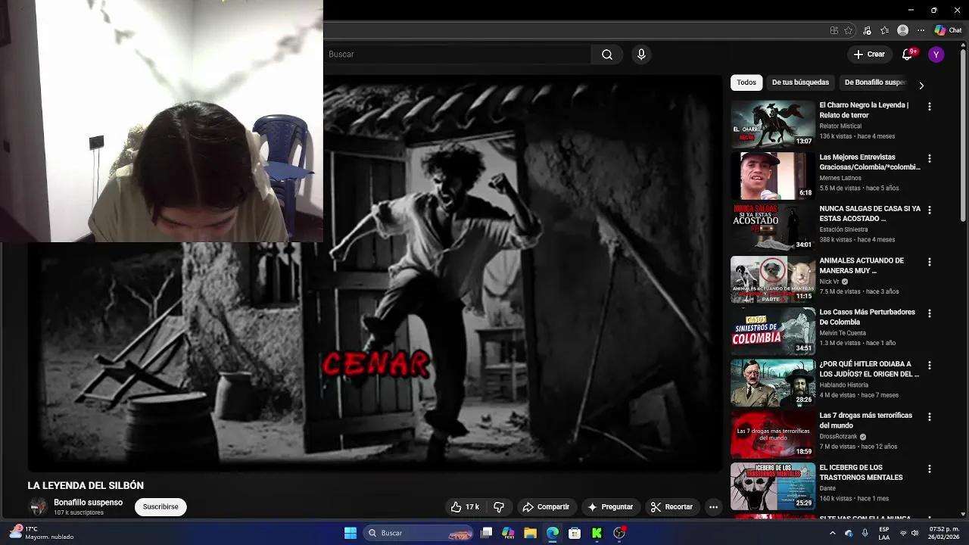Open browser apps/extensions icon in address bar
The width and height of the screenshot is (969, 545).
click(834, 30)
